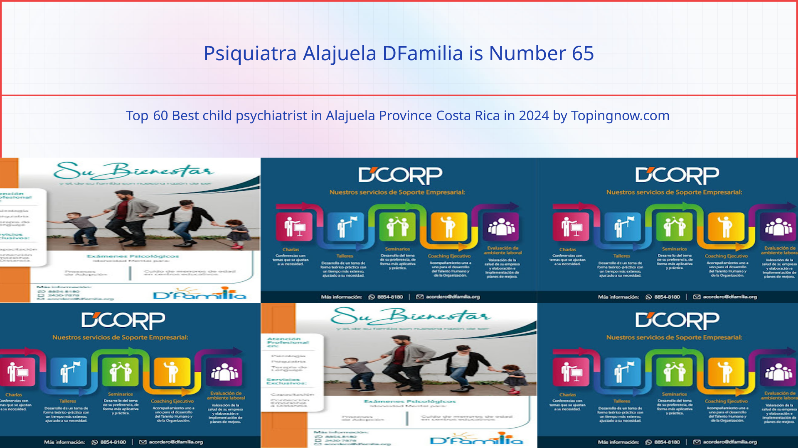Click the green Seminarios icon in the top-middle flyer

pos(397,226)
